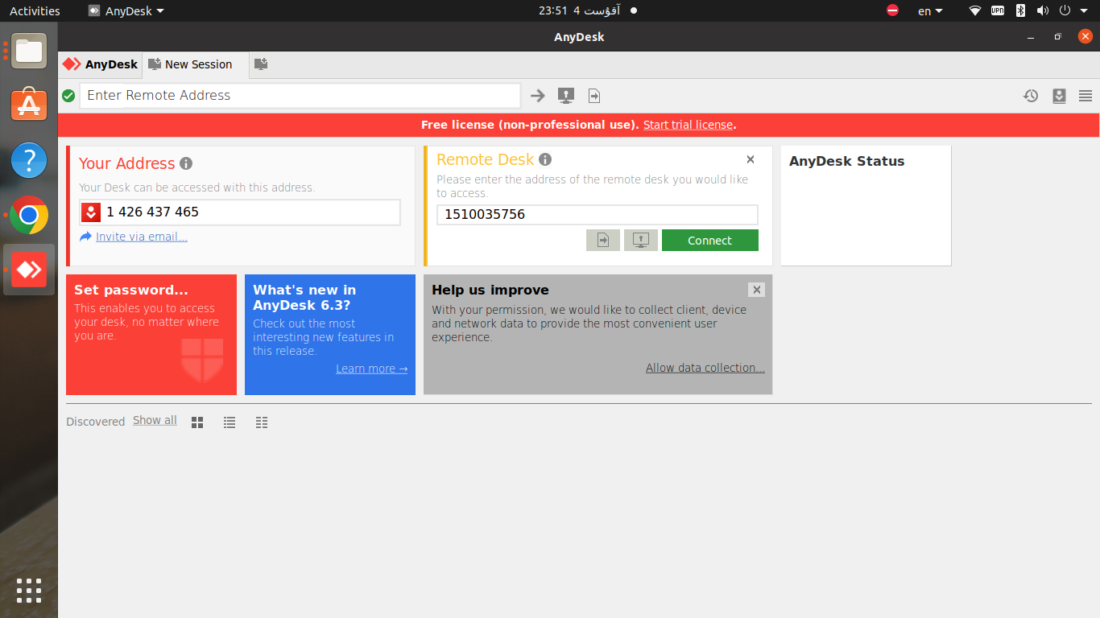Click the Enter Remote Address field
Viewport: 1100px width, 618px height.
(300, 96)
